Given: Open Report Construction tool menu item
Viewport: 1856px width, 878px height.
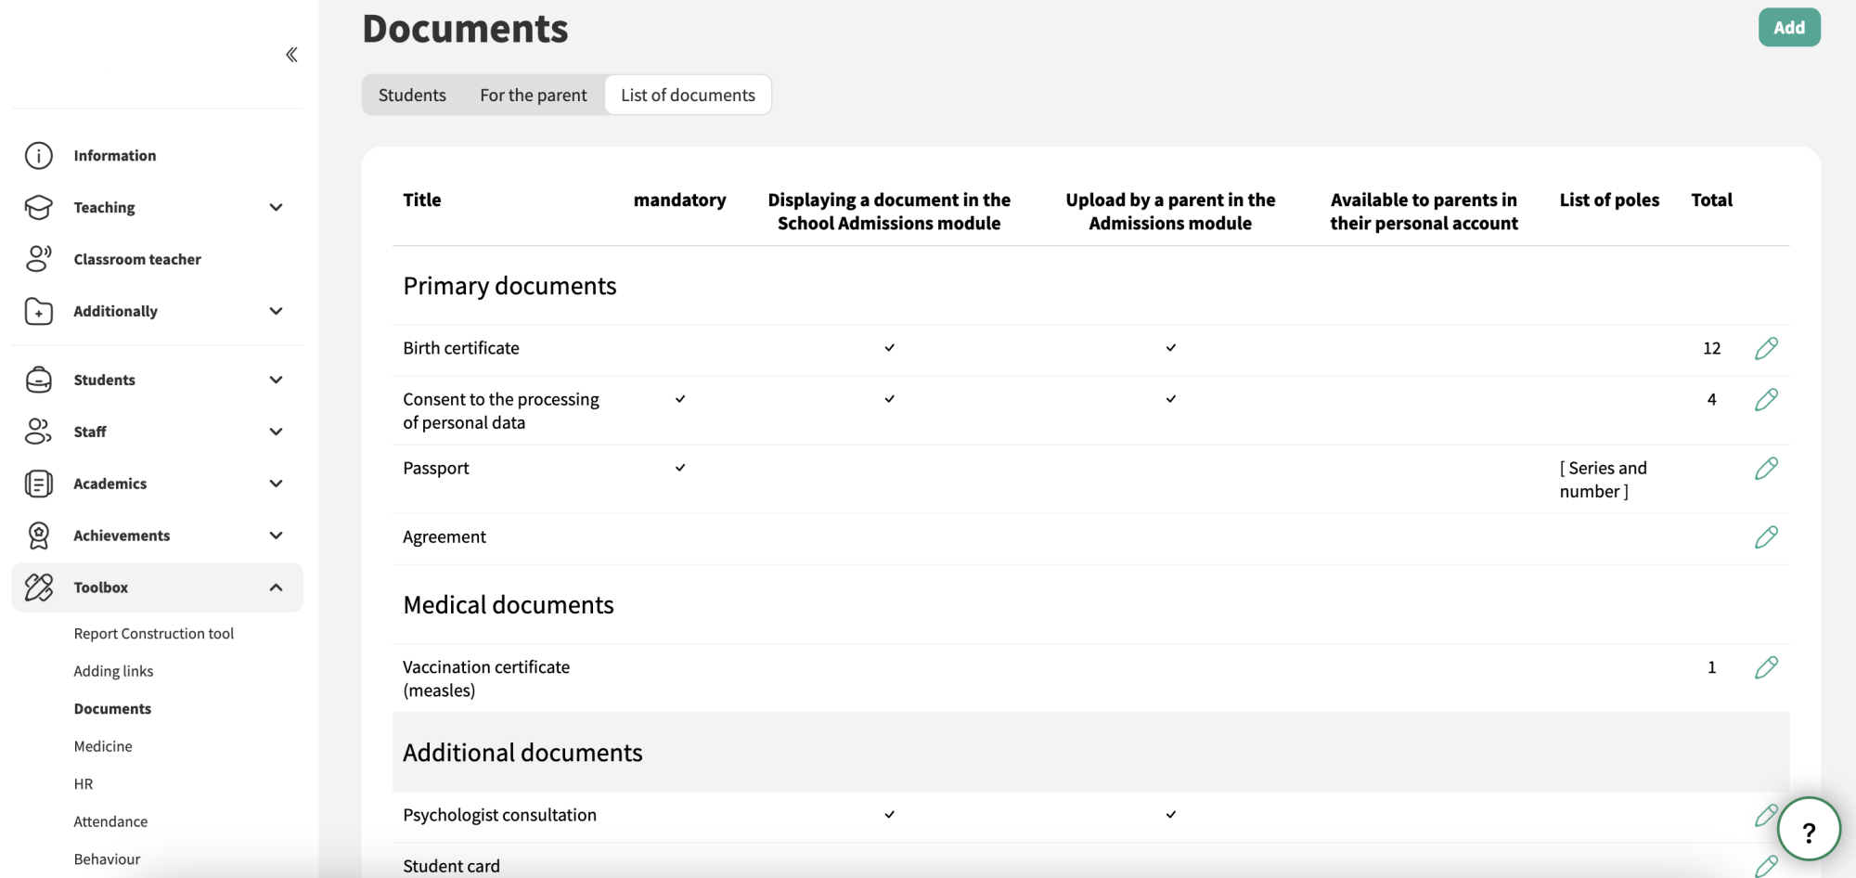Looking at the screenshot, I should pyautogui.click(x=154, y=634).
